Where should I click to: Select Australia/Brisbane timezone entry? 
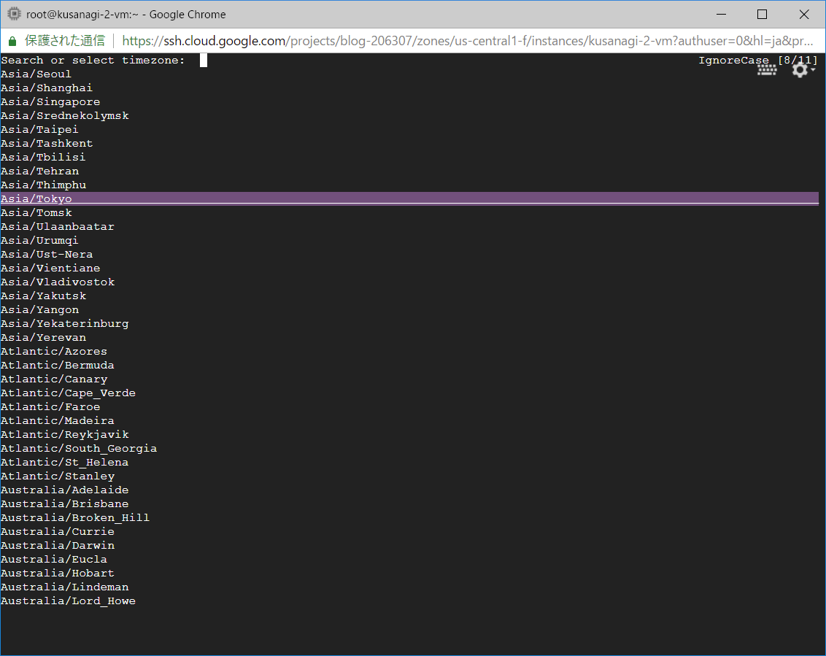coord(65,503)
